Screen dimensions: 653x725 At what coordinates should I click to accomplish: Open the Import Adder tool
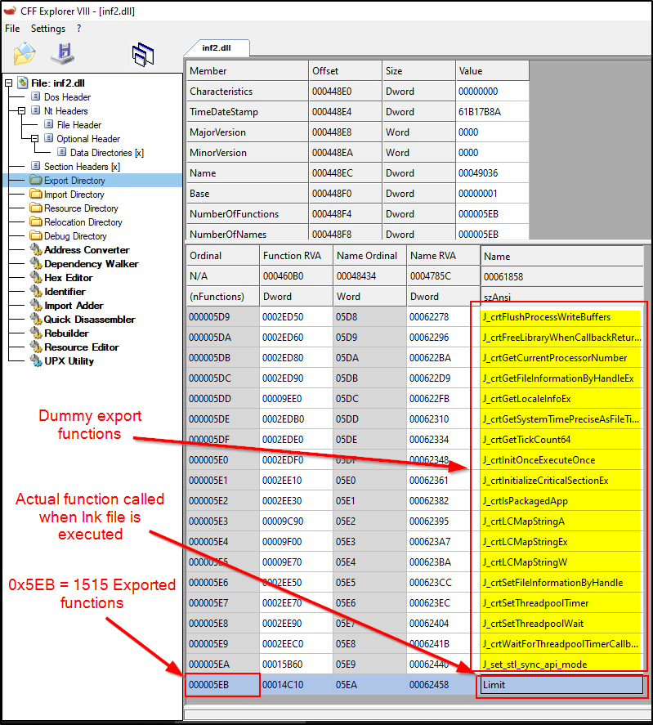point(74,305)
